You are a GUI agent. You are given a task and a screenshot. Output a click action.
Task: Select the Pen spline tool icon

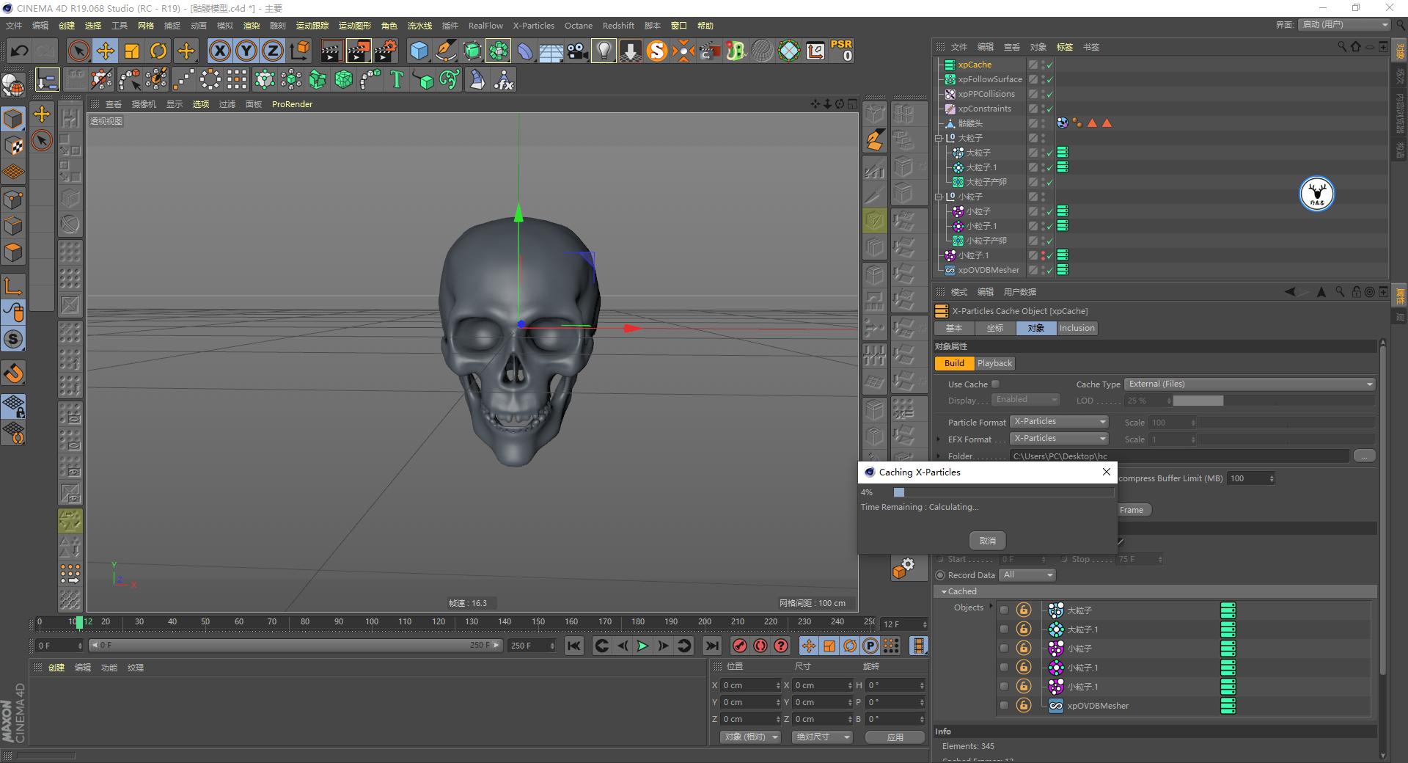445,51
